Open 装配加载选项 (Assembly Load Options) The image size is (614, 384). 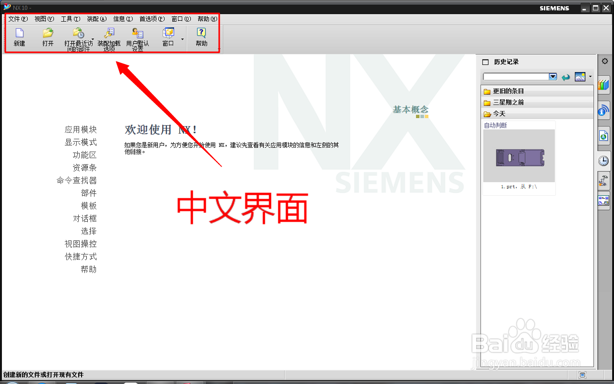[x=109, y=33]
